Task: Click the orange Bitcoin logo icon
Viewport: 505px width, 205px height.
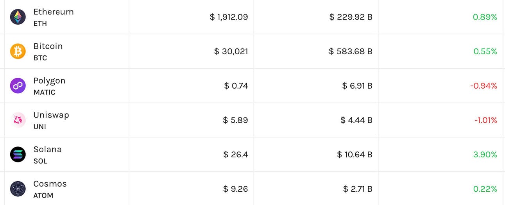Action: coord(18,51)
